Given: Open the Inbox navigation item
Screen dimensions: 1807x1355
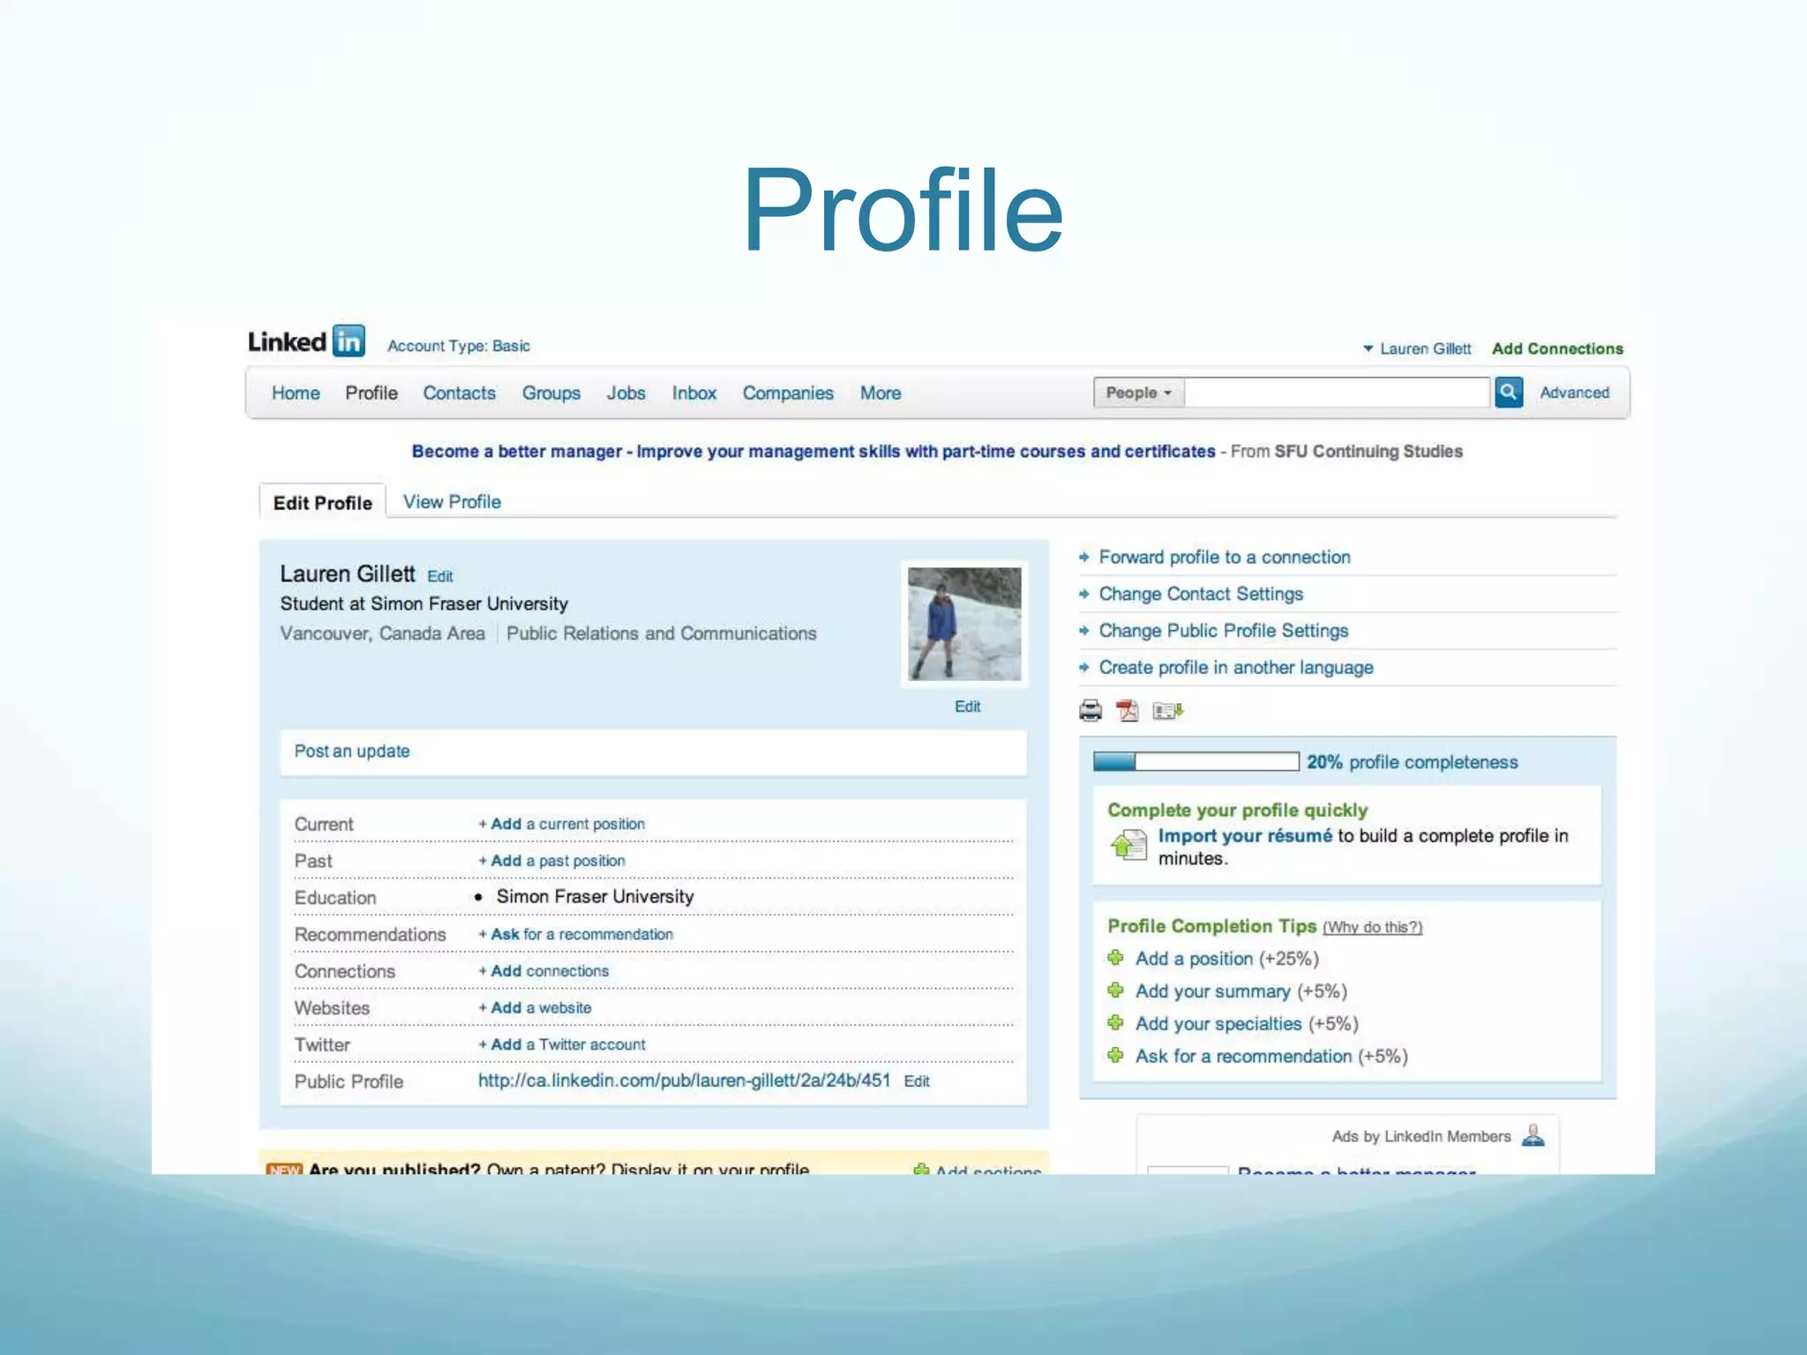Looking at the screenshot, I should (694, 393).
